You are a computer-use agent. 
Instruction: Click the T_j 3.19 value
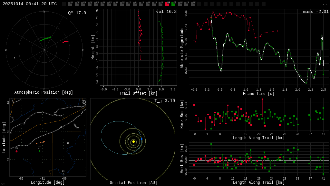pyautogui.click(x=164, y=101)
